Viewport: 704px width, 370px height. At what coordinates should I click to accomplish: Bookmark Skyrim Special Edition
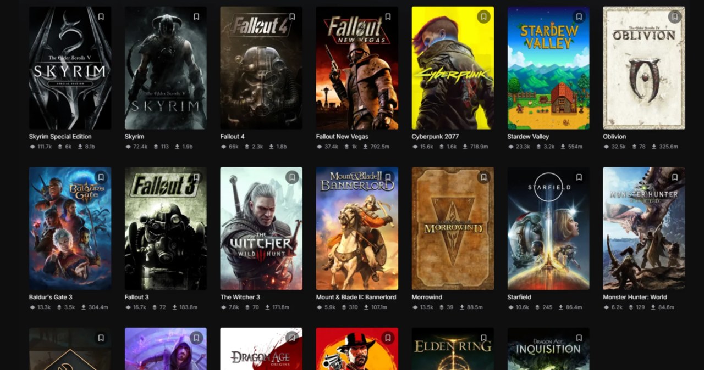point(101,16)
